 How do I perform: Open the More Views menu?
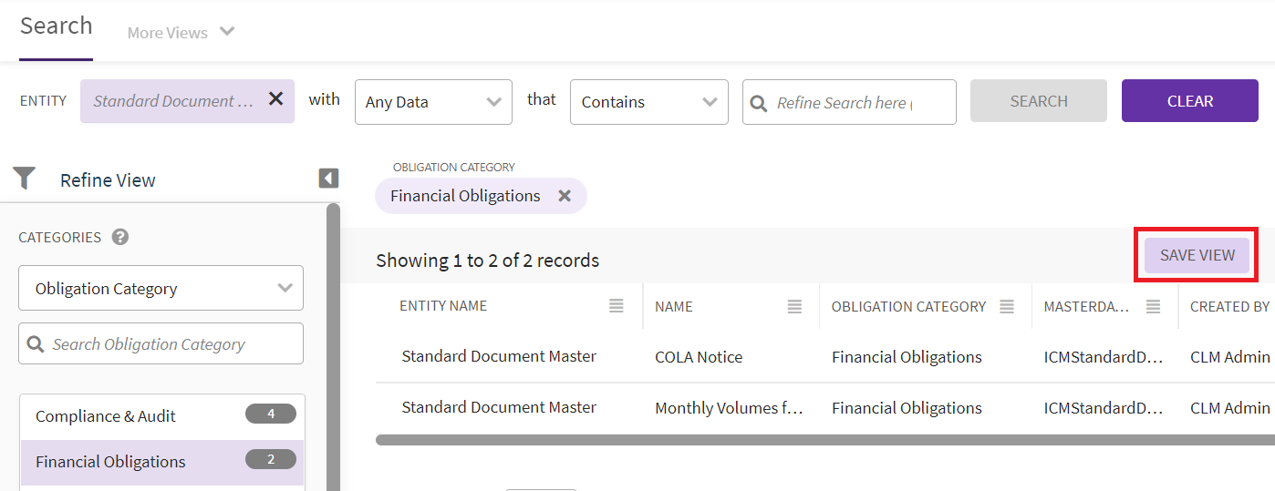(181, 33)
